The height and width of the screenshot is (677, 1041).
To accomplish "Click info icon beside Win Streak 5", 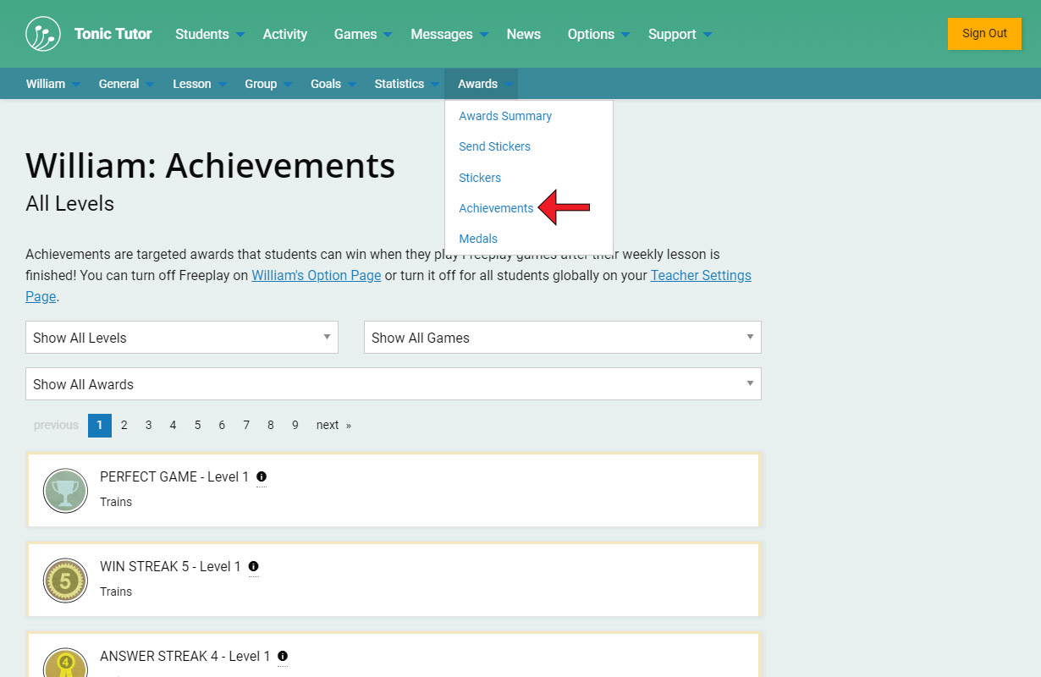I will coord(253,566).
